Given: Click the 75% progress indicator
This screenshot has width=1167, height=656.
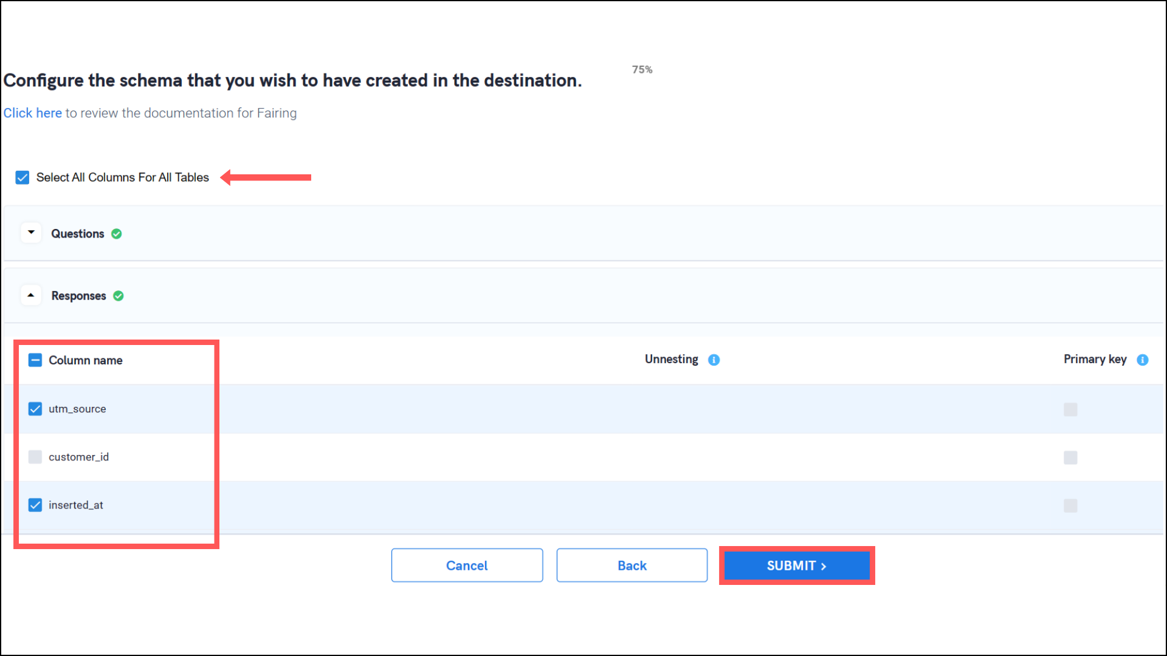Looking at the screenshot, I should click(x=642, y=70).
